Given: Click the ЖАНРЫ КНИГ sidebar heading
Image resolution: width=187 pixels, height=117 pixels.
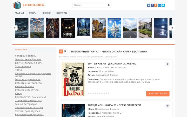Looking at the screenshot, I should pos(22,50).
